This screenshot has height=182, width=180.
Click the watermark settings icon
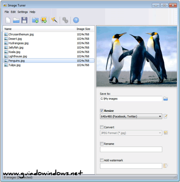[166, 166]
